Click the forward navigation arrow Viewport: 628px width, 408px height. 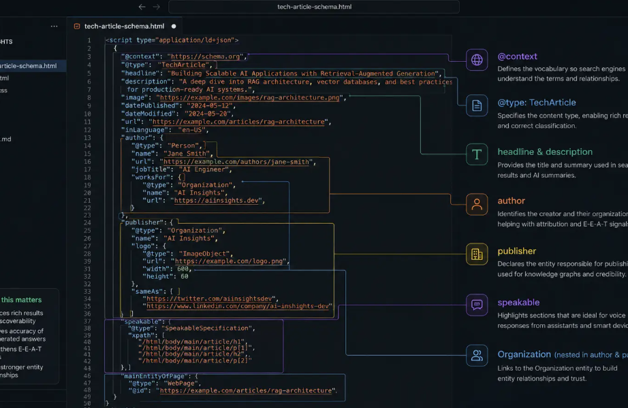pyautogui.click(x=157, y=7)
